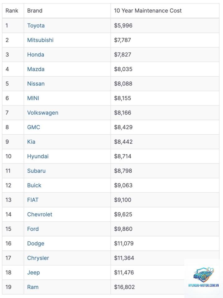Open the Hyundai brand link
The height and width of the screenshot is (298, 223).
click(38, 156)
